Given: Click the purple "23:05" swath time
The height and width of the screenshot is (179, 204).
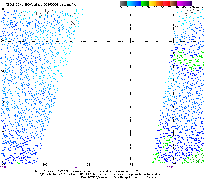Looking at the screenshot, I should [x=4, y=167].
